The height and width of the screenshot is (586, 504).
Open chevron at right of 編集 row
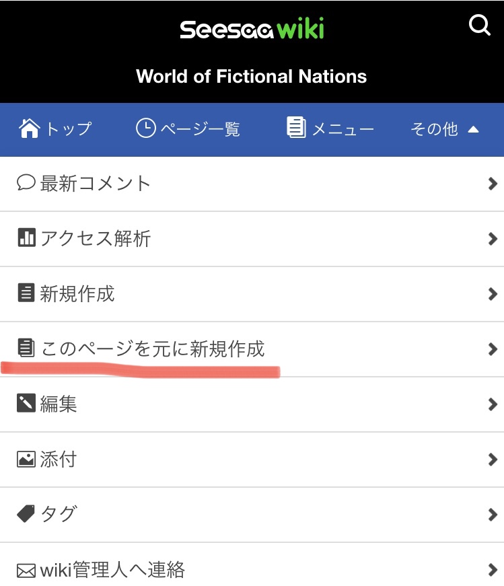click(x=493, y=404)
